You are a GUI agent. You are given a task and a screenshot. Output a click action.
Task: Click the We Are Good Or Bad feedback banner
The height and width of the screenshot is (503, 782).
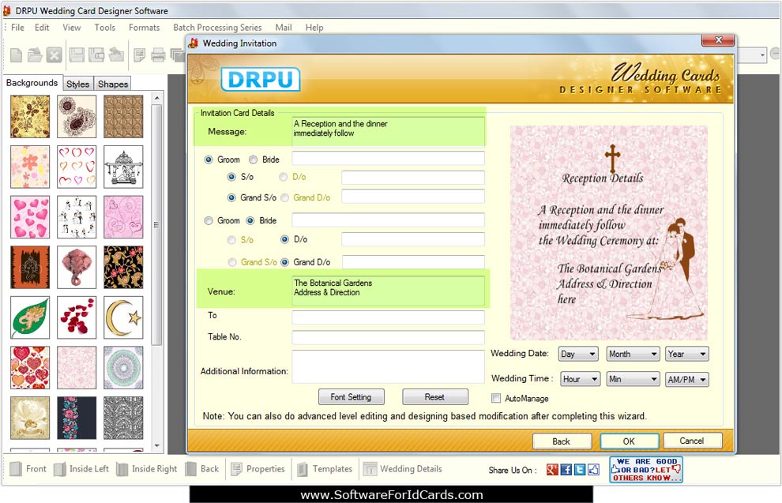pyautogui.click(x=646, y=469)
